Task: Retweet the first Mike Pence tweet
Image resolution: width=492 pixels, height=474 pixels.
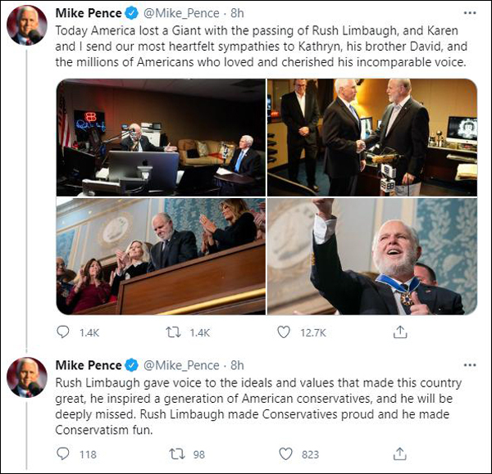Action: click(175, 332)
